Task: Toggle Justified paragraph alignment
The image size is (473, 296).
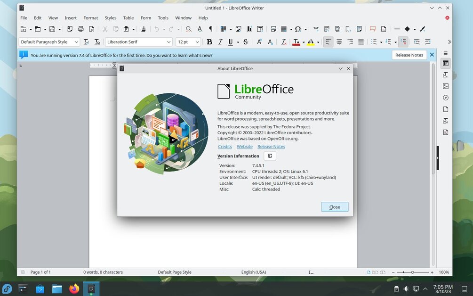Action: click(x=361, y=42)
